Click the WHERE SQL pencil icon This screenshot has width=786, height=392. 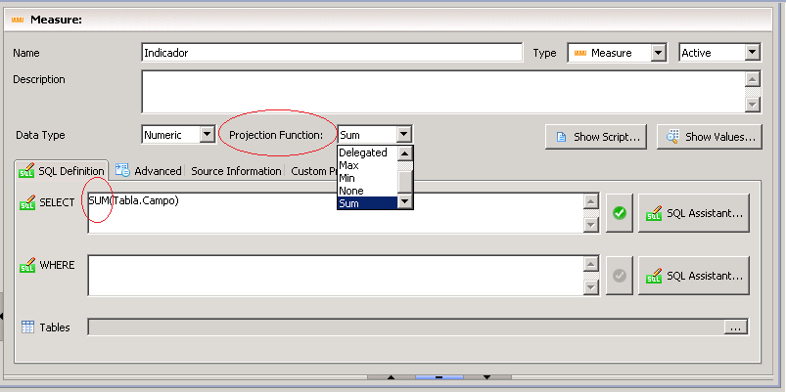click(x=28, y=265)
